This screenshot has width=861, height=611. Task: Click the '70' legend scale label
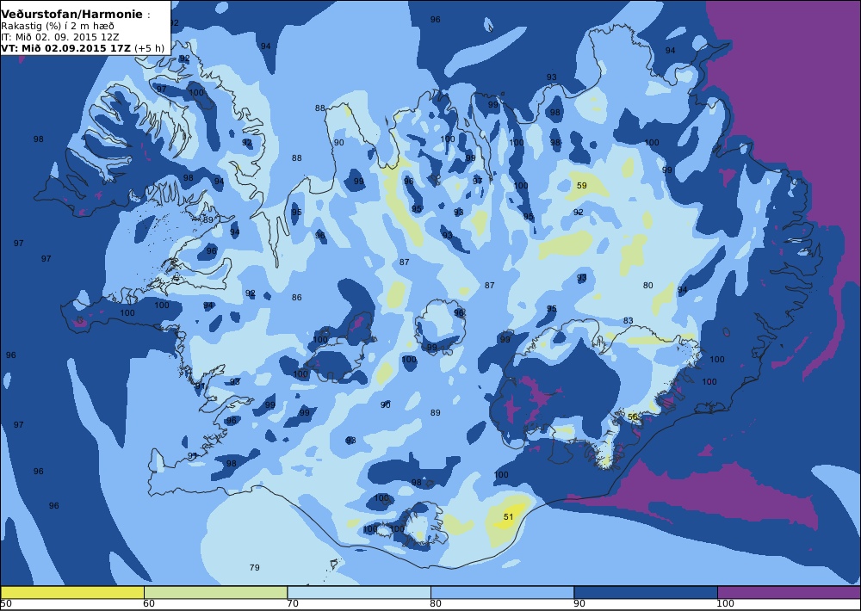coord(293,604)
